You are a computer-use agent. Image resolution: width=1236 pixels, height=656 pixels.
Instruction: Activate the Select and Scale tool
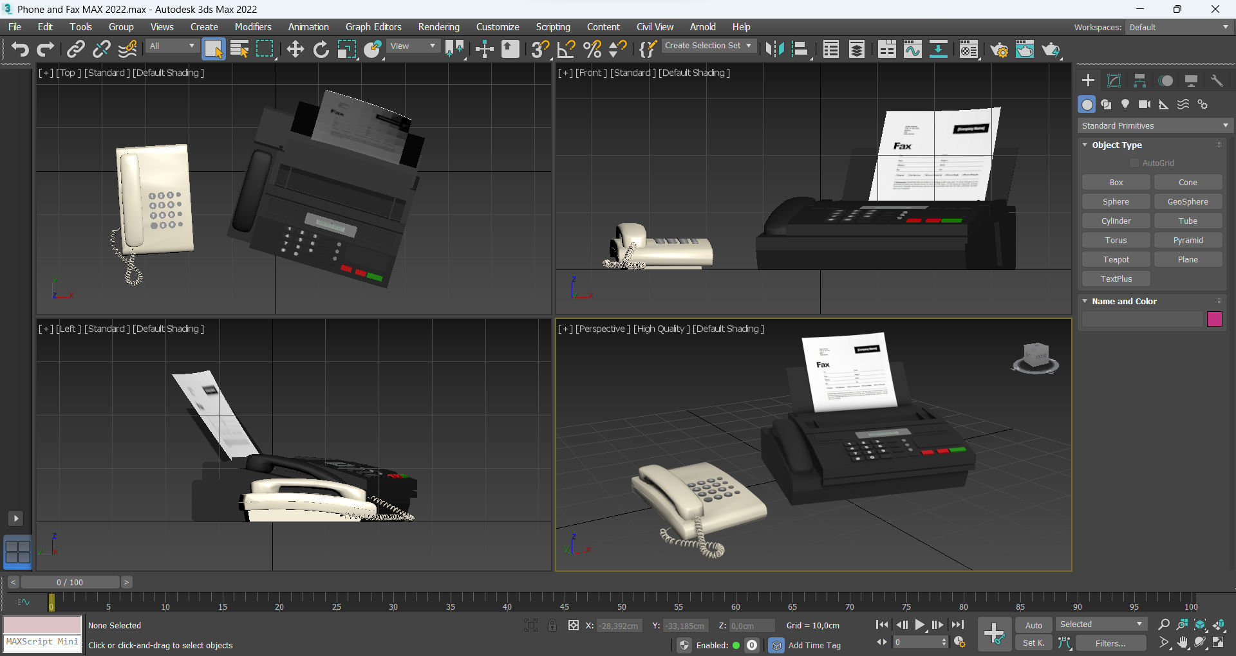click(347, 49)
